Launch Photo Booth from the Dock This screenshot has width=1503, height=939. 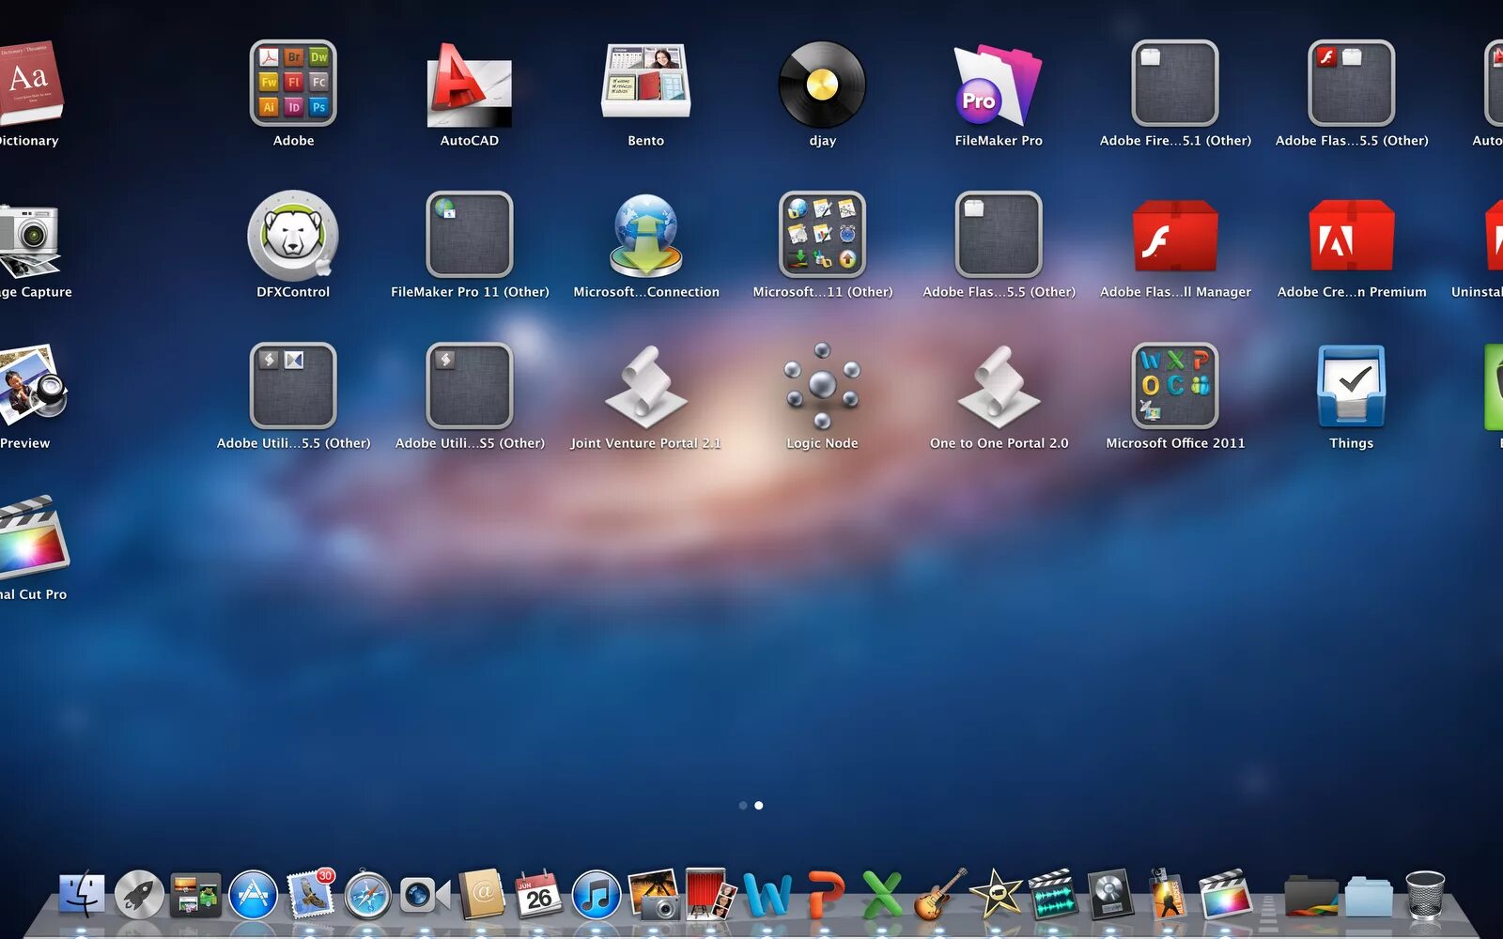coord(711,893)
